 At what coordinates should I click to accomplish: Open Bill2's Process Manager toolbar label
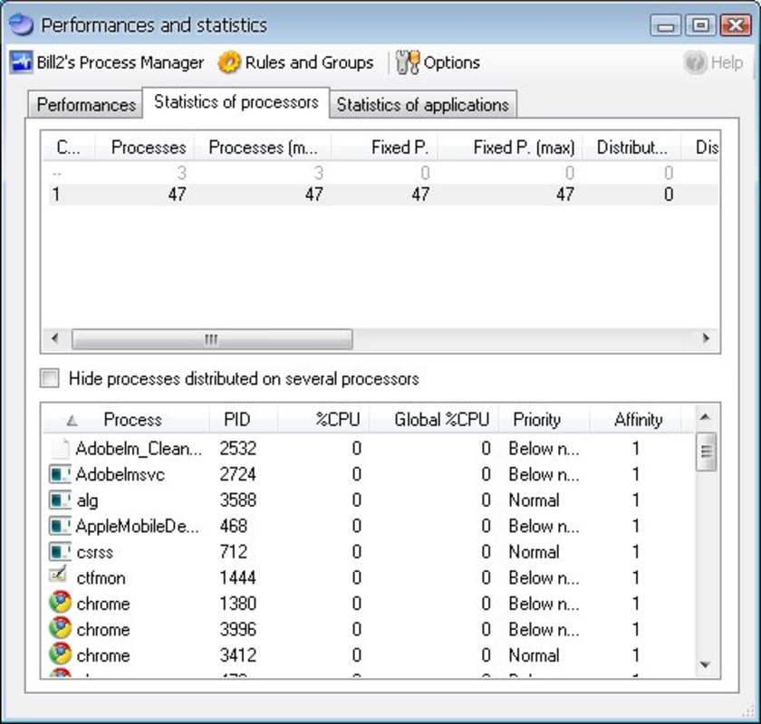tap(120, 62)
